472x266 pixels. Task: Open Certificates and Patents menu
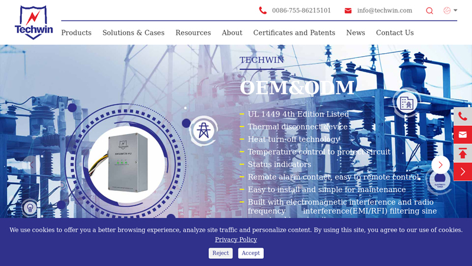[x=294, y=33]
